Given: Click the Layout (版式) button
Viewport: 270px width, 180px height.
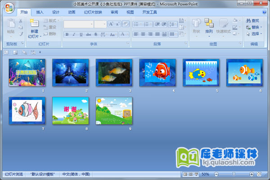Looking at the screenshot, I should [x=51, y=21].
